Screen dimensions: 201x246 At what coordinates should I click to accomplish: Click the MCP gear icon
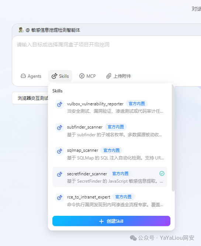coord(82,76)
